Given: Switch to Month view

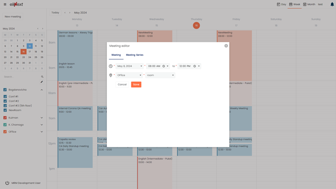Looking at the screenshot, I should pyautogui.click(x=309, y=4).
